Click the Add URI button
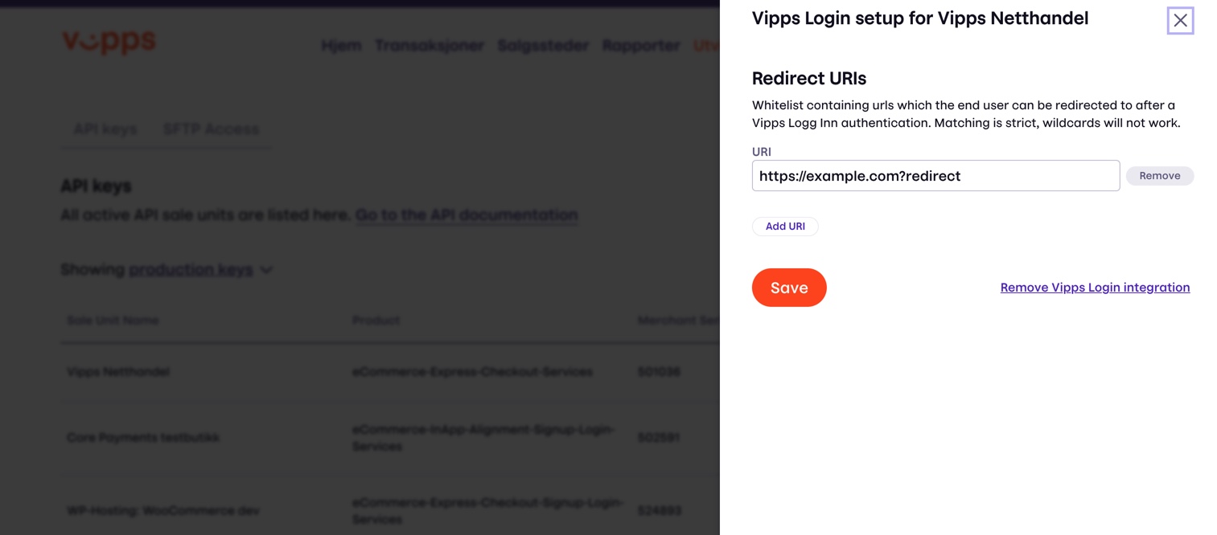Image resolution: width=1217 pixels, height=535 pixels. [x=784, y=226]
